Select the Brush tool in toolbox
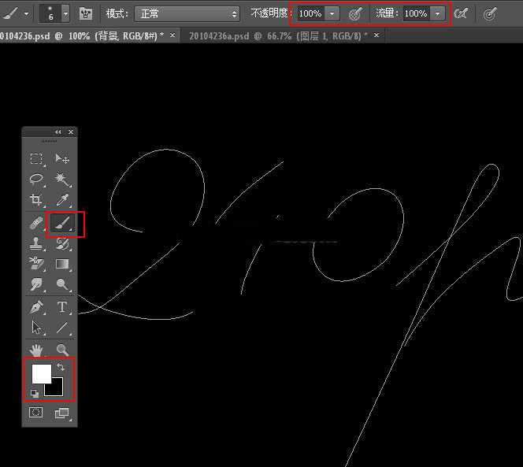 [x=62, y=225]
